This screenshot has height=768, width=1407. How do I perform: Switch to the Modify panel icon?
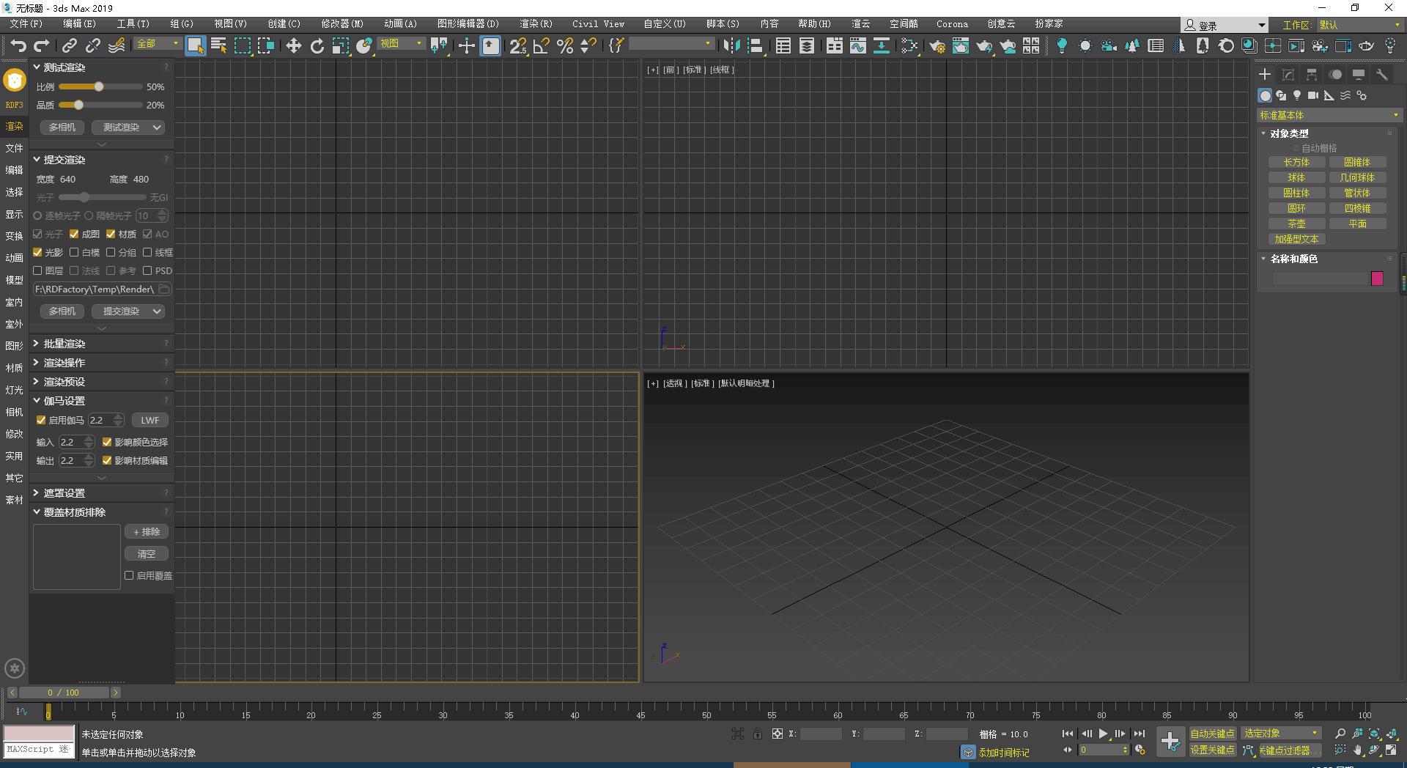(x=1288, y=75)
